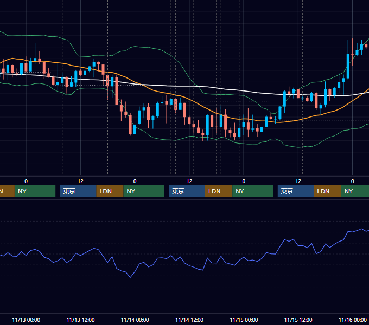Select the 11/16 00:00 date label
369x325 pixels.
[353, 320]
